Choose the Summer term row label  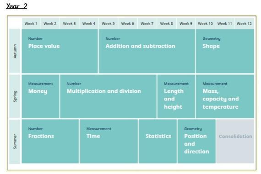pyautogui.click(x=15, y=142)
